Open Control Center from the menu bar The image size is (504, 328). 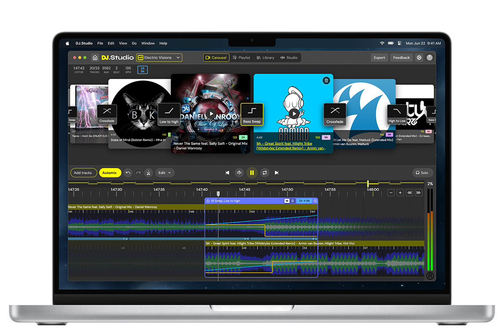tap(399, 43)
